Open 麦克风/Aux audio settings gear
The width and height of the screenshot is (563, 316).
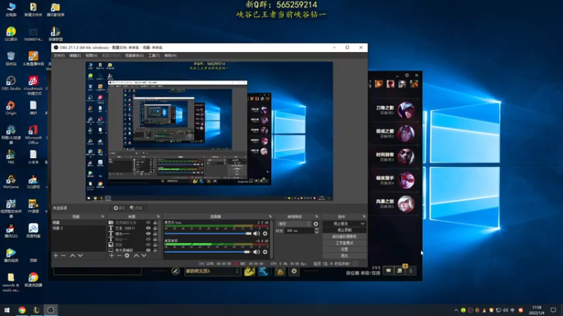(x=265, y=234)
